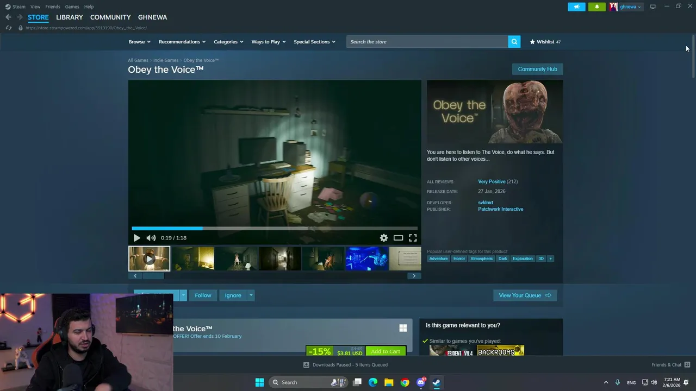The width and height of the screenshot is (696, 391).
Task: Show hidden system tray icons
Action: [606, 382]
